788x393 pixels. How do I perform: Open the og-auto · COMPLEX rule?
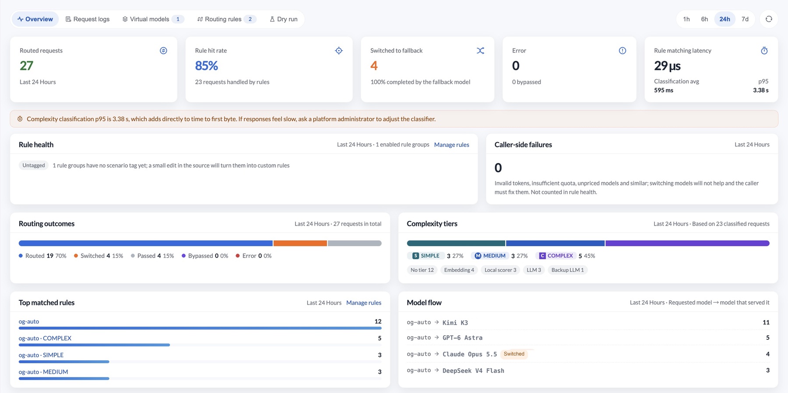(45, 338)
